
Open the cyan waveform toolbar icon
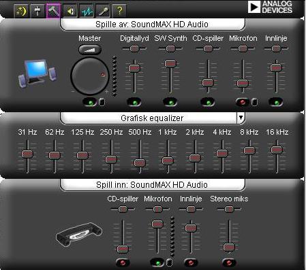coord(87,11)
